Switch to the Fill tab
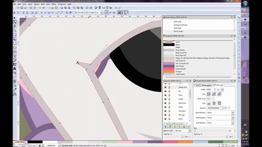 coord(196,85)
